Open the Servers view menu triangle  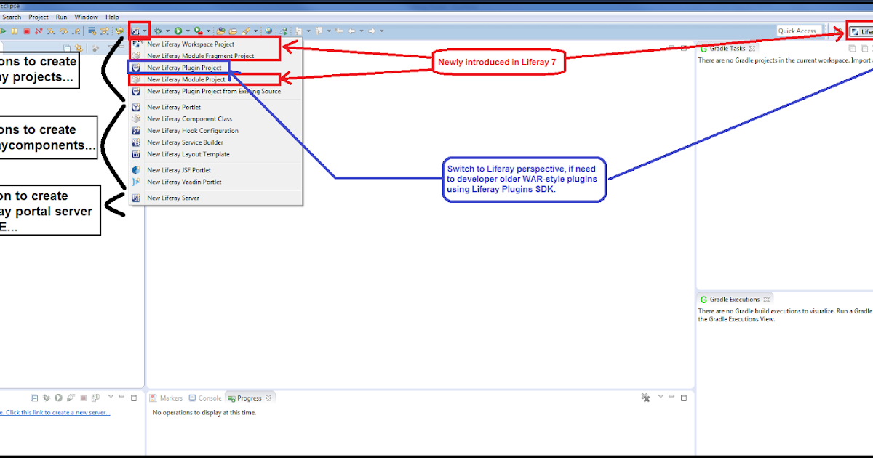click(x=111, y=398)
